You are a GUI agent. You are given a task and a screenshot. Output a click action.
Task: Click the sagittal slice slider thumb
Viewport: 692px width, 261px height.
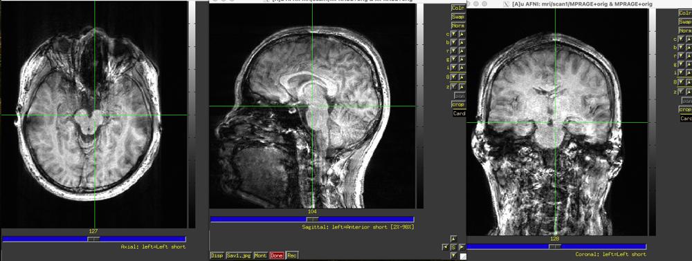pos(313,219)
